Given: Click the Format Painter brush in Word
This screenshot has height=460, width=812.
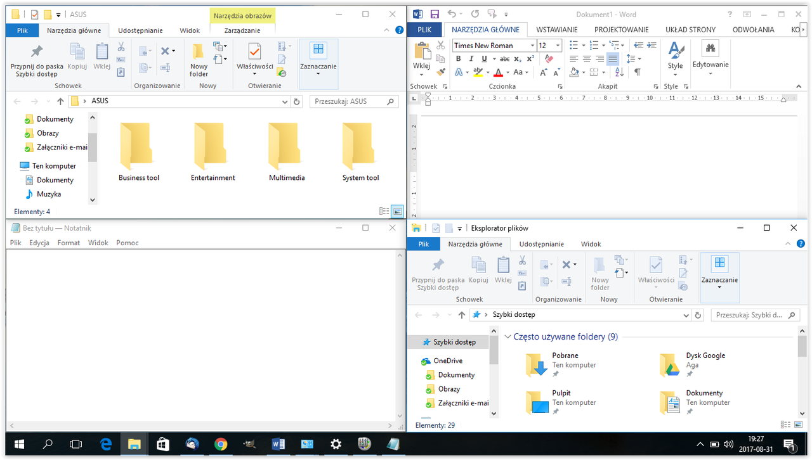Looking at the screenshot, I should coord(440,72).
